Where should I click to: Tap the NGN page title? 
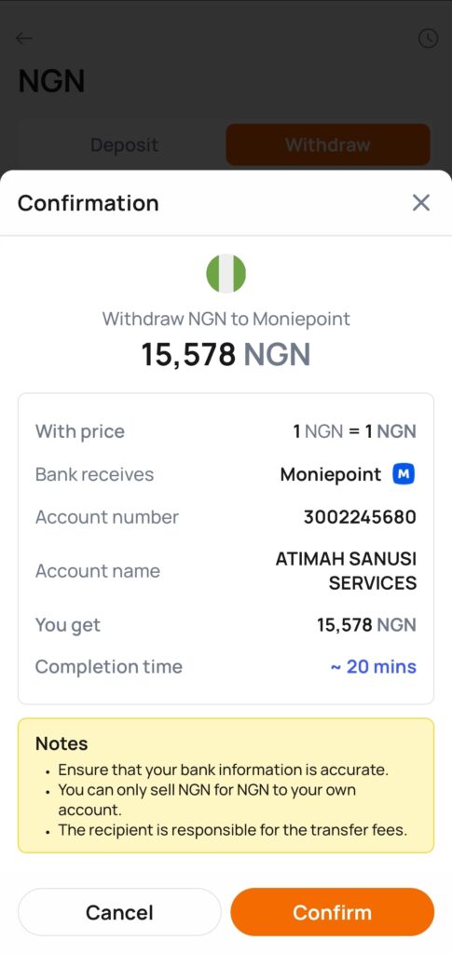(x=51, y=81)
